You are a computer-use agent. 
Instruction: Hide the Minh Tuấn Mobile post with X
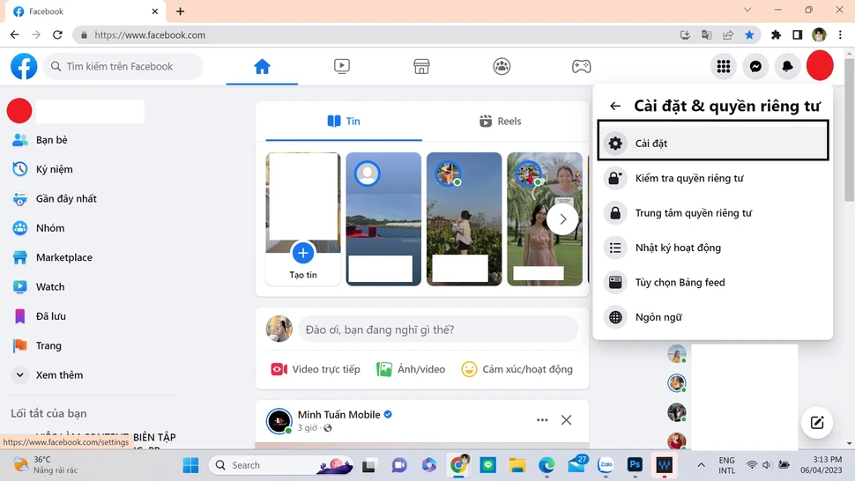tap(567, 420)
